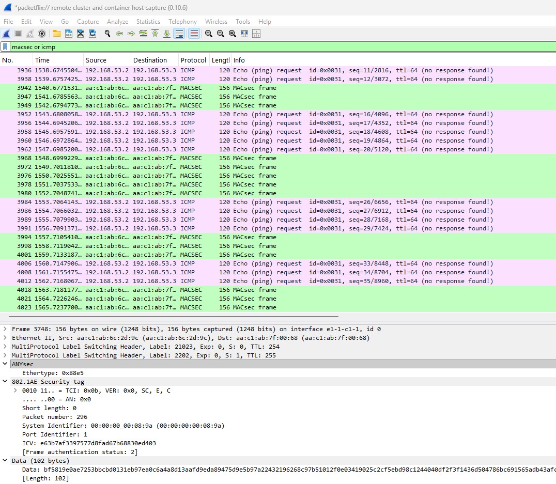Viewport: 556px width, 484px height.
Task: Toggle packet list colorization
Action: 194,34
